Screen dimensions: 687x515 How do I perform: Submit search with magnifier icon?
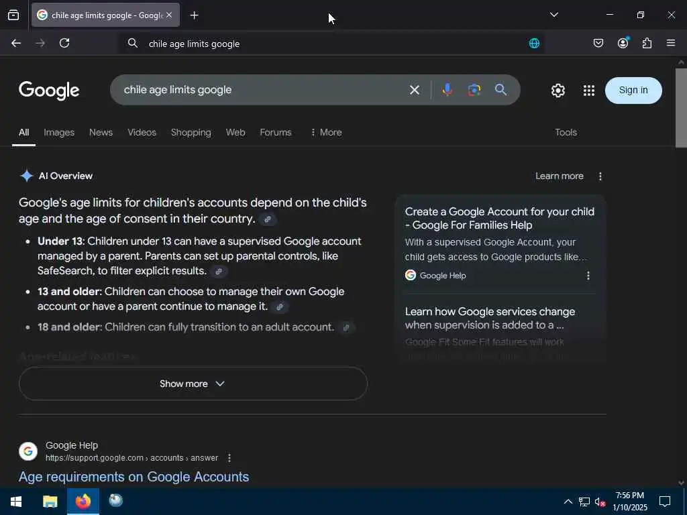[x=500, y=90]
